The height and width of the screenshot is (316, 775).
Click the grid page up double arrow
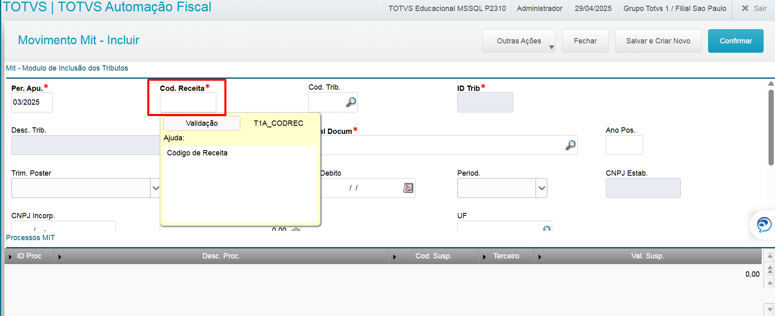point(769,269)
